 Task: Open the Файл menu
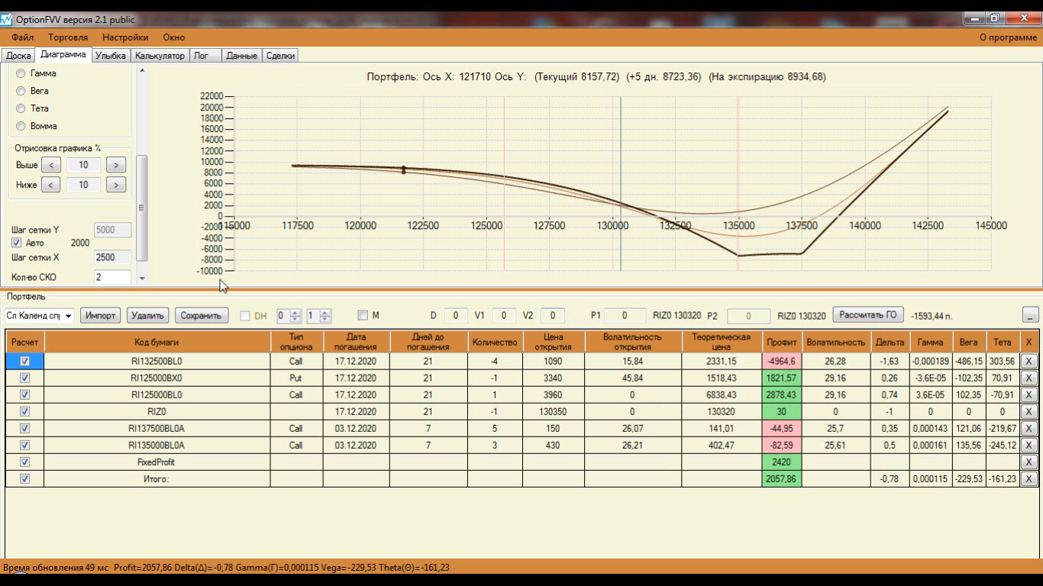pos(23,37)
